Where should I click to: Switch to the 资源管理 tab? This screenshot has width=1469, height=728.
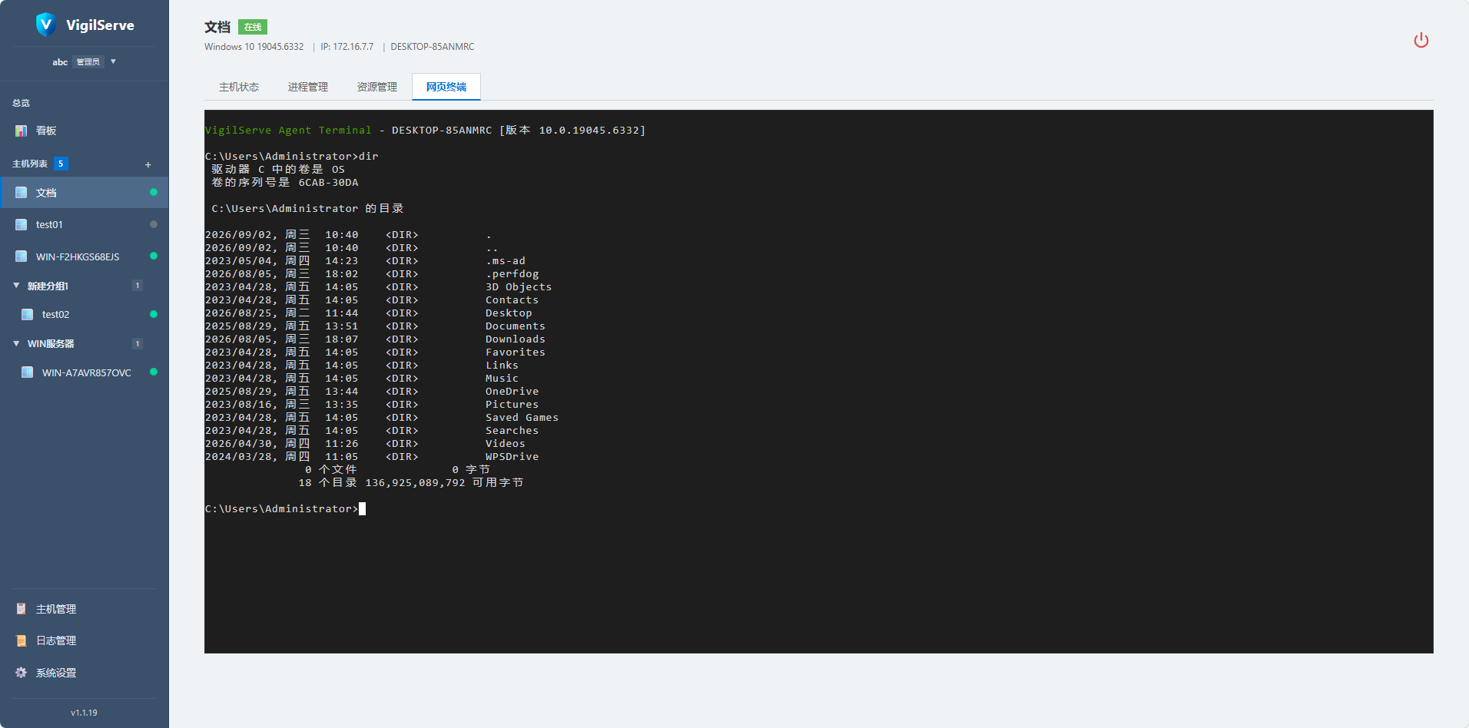pos(377,87)
